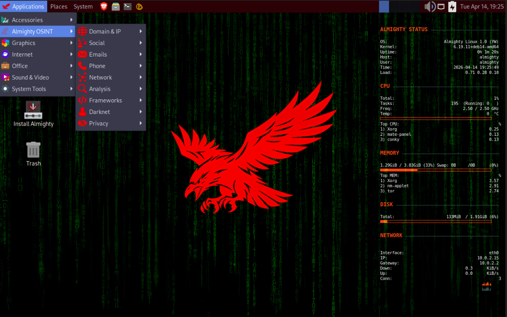Click the gold circular launcher on the top panel

[x=138, y=6]
